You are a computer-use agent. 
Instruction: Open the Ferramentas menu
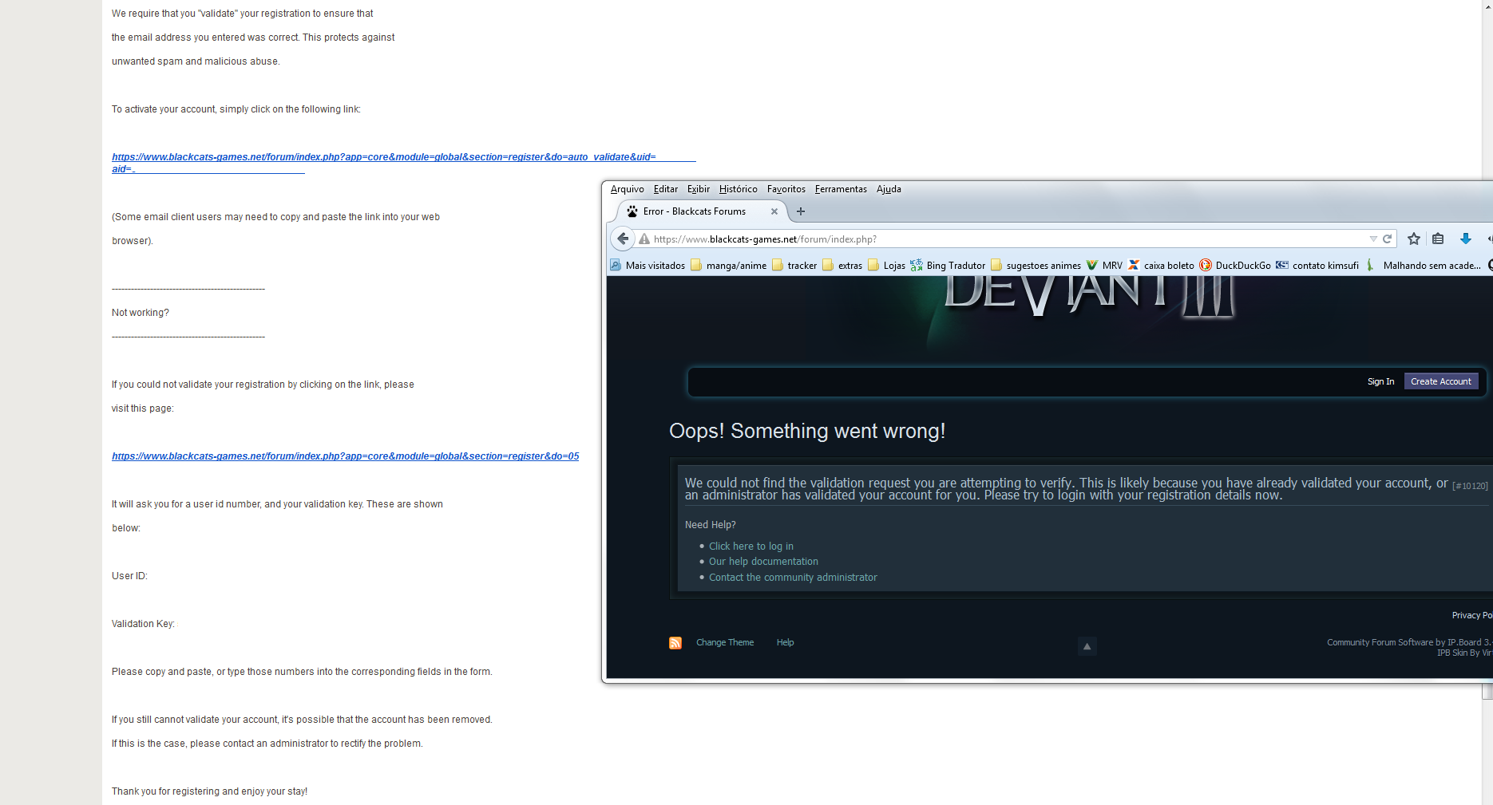841,189
